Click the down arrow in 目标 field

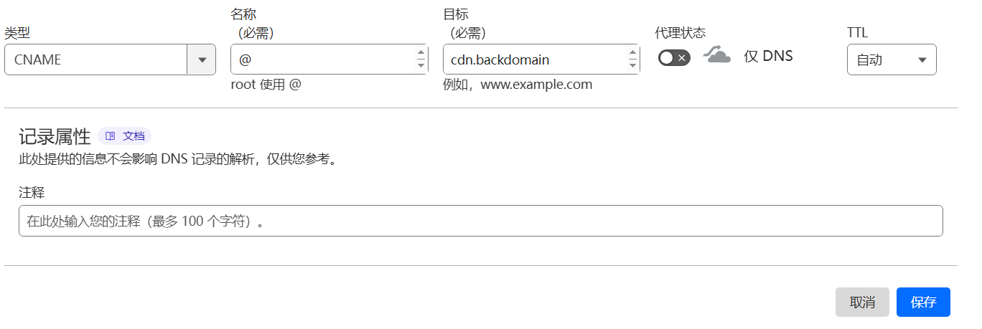pos(632,66)
